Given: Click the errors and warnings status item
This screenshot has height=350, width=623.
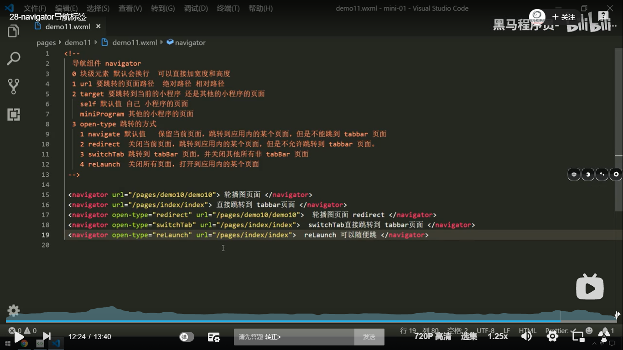Looking at the screenshot, I should [22, 331].
